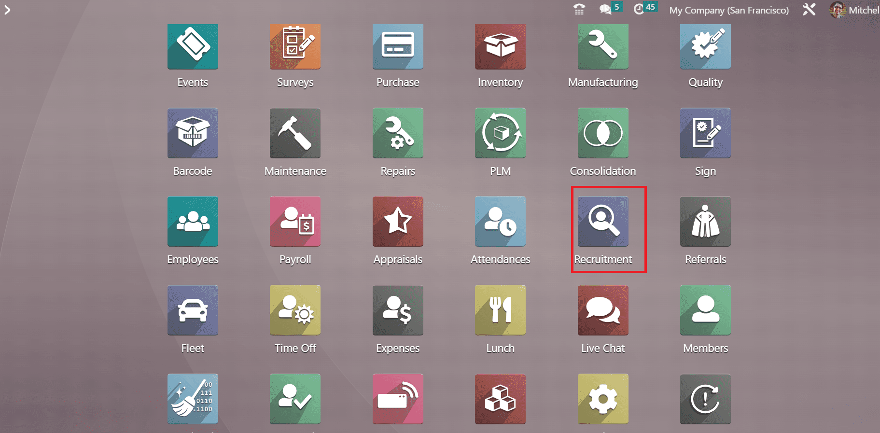Open the PLM app icon

[x=500, y=134]
